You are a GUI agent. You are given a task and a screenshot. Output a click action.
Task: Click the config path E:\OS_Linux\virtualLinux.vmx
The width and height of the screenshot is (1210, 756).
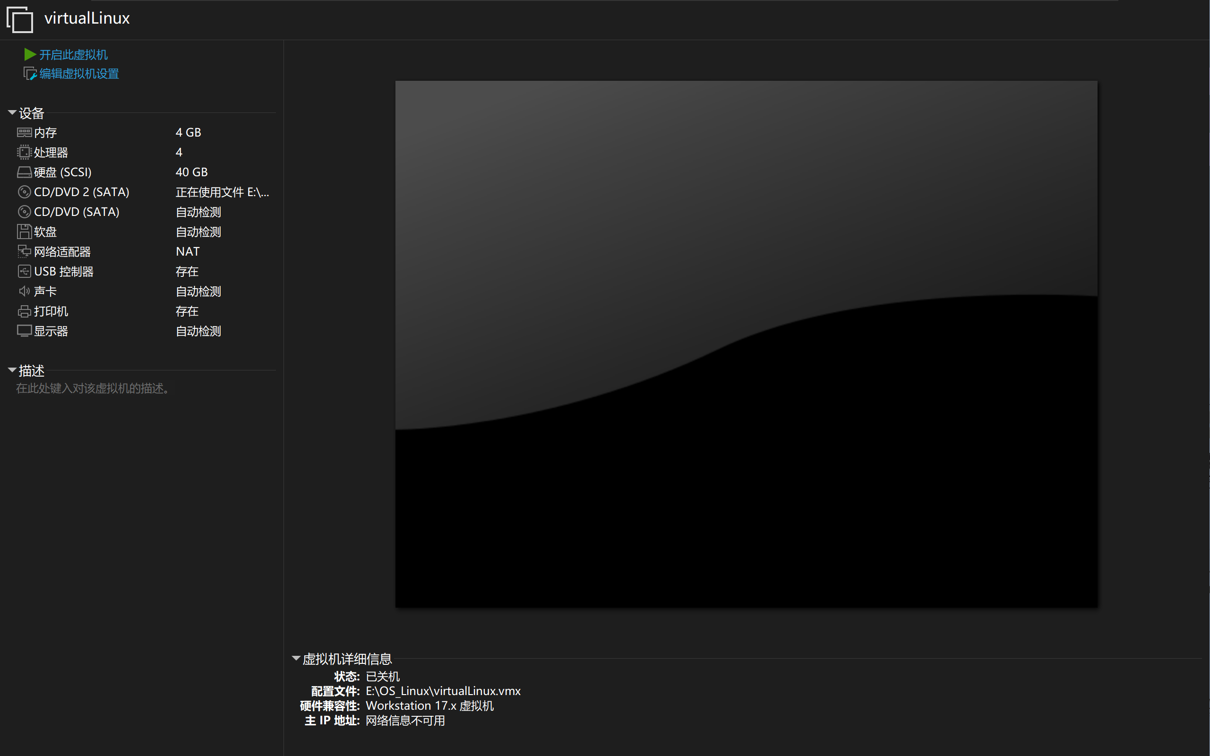pos(443,691)
